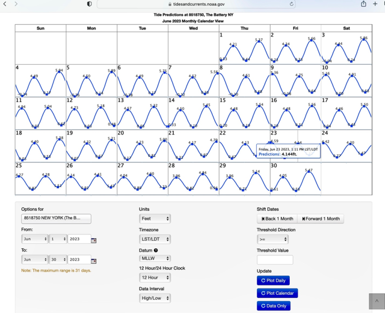Open the Safari share menu
This screenshot has height=313, width=385.
[364, 4]
